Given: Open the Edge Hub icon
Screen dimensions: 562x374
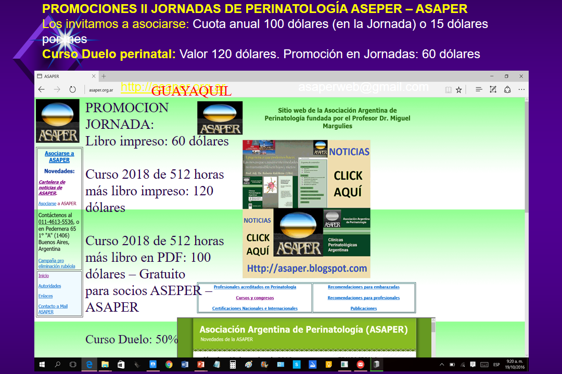Looking at the screenshot, I should tap(479, 89).
